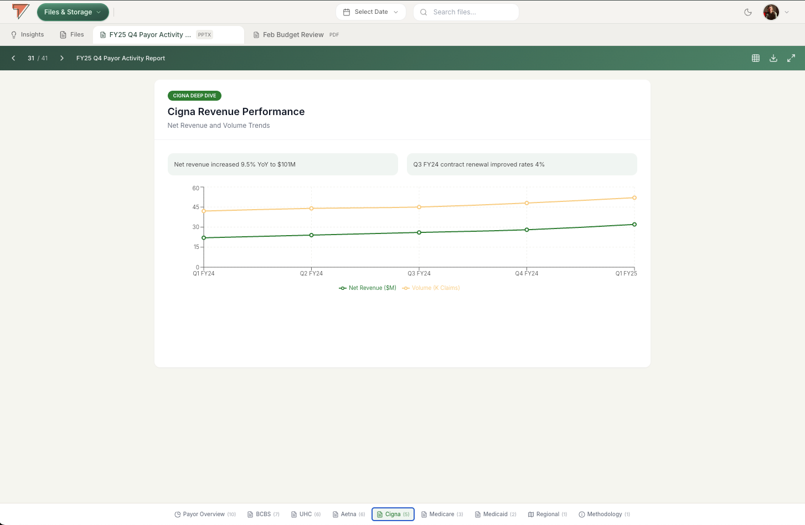The width and height of the screenshot is (805, 525).
Task: Toggle the Volume (K Claims) legend series
Action: point(431,288)
